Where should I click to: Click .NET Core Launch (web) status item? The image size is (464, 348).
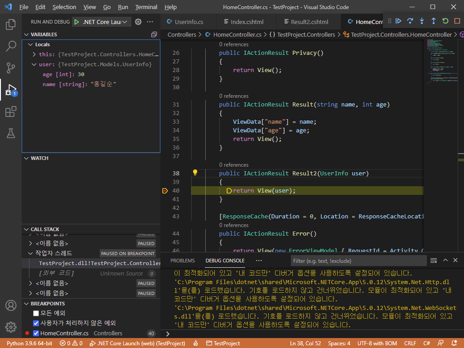point(138,343)
